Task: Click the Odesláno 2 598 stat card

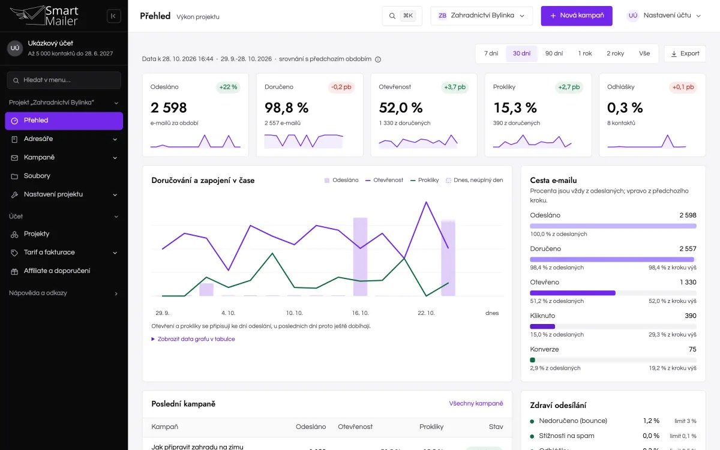Action: pyautogui.click(x=196, y=115)
